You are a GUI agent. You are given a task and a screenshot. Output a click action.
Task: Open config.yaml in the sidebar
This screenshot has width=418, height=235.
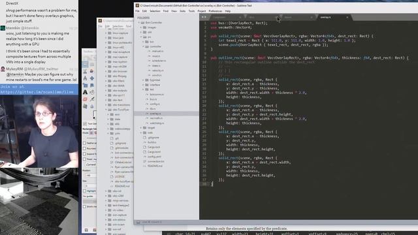(155, 157)
